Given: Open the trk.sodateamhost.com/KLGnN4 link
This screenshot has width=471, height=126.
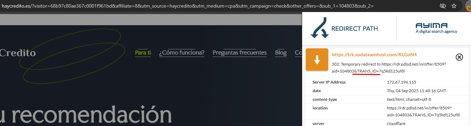Looking at the screenshot, I should [x=374, y=55].
